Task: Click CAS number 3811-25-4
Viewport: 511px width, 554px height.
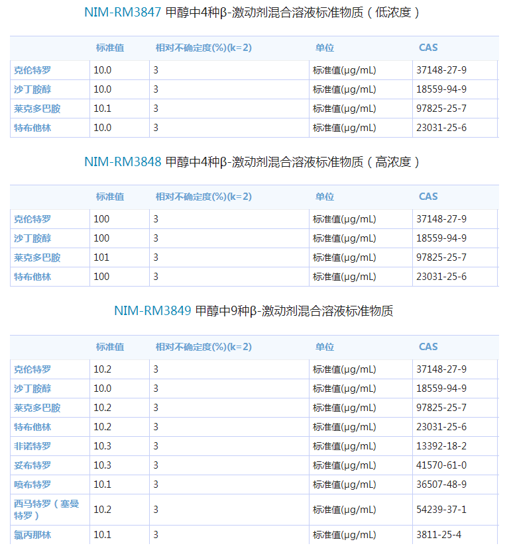Action: [x=439, y=535]
